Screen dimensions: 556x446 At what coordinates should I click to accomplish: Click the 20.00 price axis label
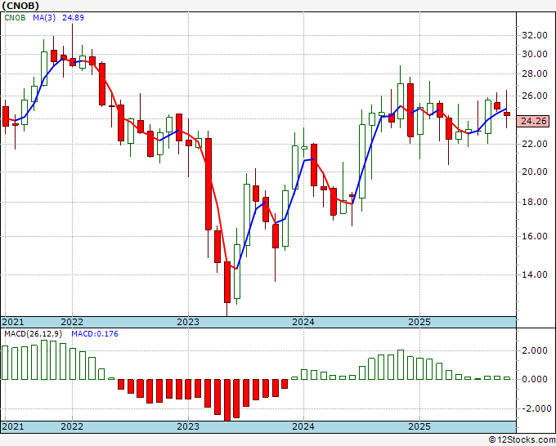535,172
